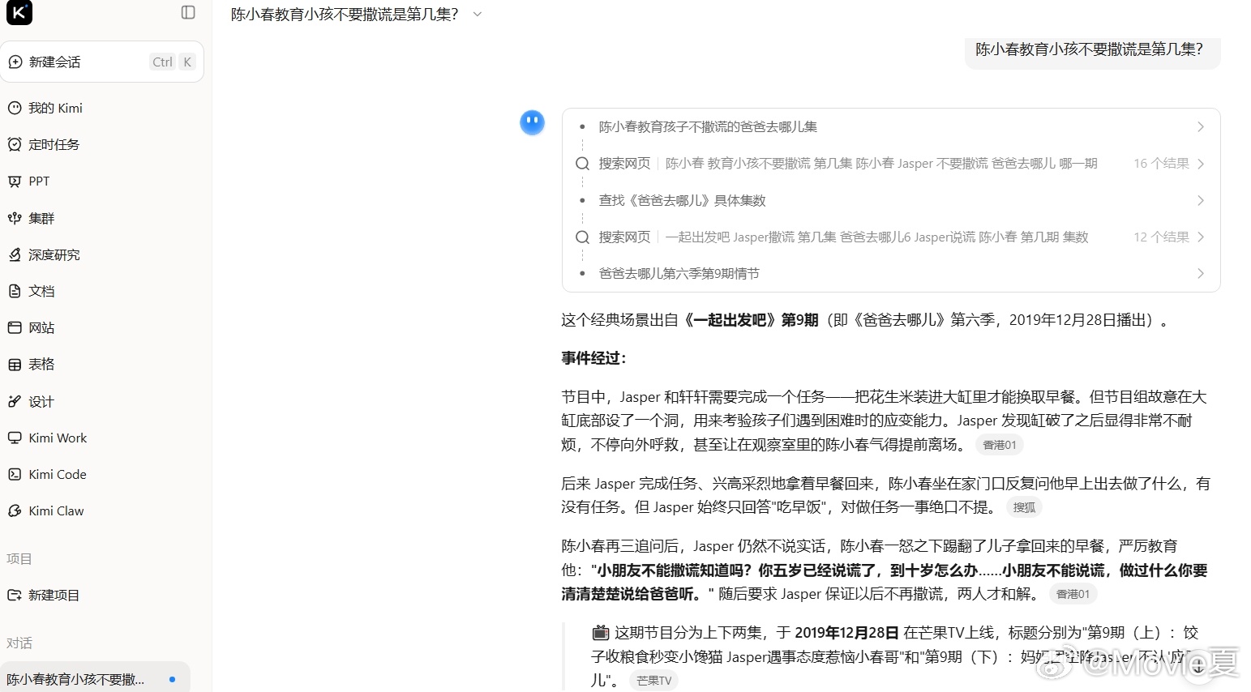Click the first 搜索网页 magnifier icon

pos(582,164)
